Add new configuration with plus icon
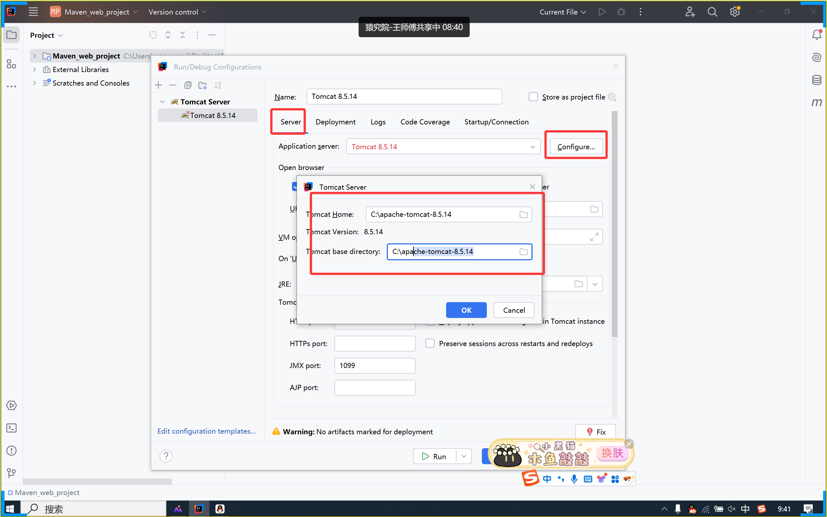This screenshot has height=517, width=827. point(158,85)
